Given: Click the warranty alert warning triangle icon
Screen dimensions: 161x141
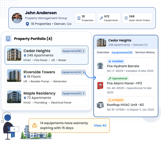Looking at the screenshot, I should pos(35,125).
